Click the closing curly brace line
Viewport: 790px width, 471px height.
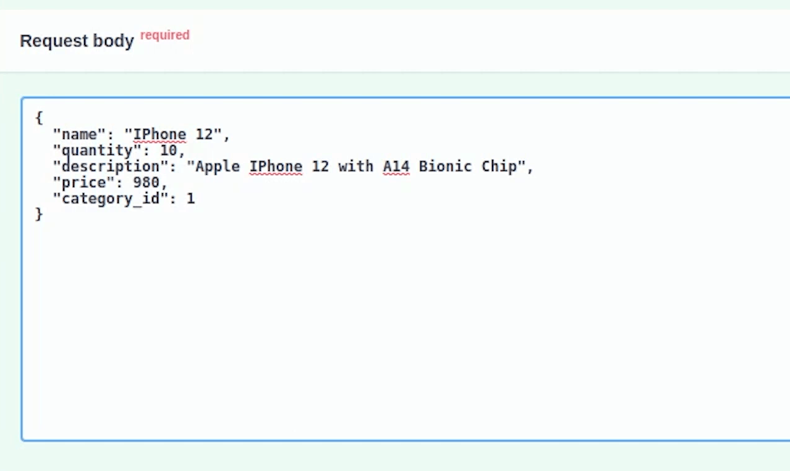click(39, 214)
